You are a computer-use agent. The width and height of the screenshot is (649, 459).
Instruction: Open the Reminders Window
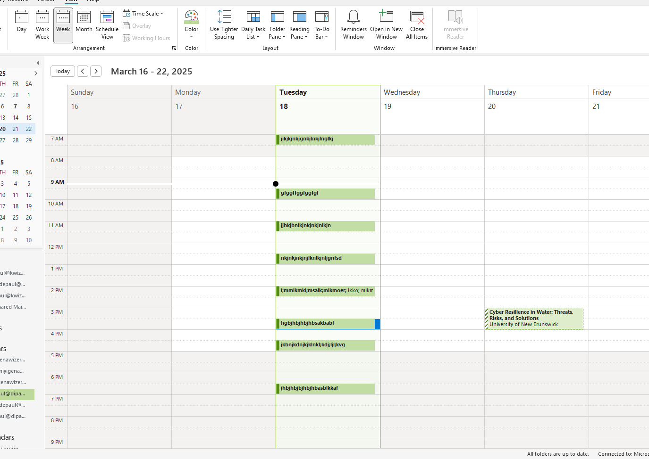click(x=353, y=25)
